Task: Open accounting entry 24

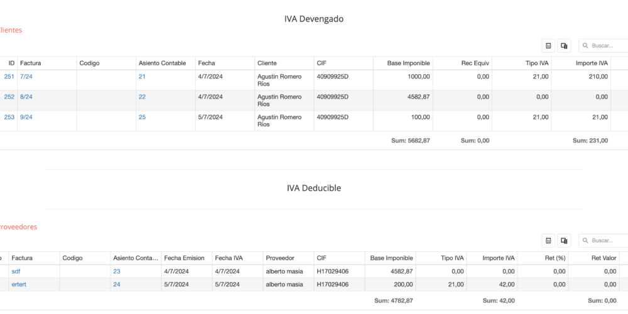Action: 117,284
